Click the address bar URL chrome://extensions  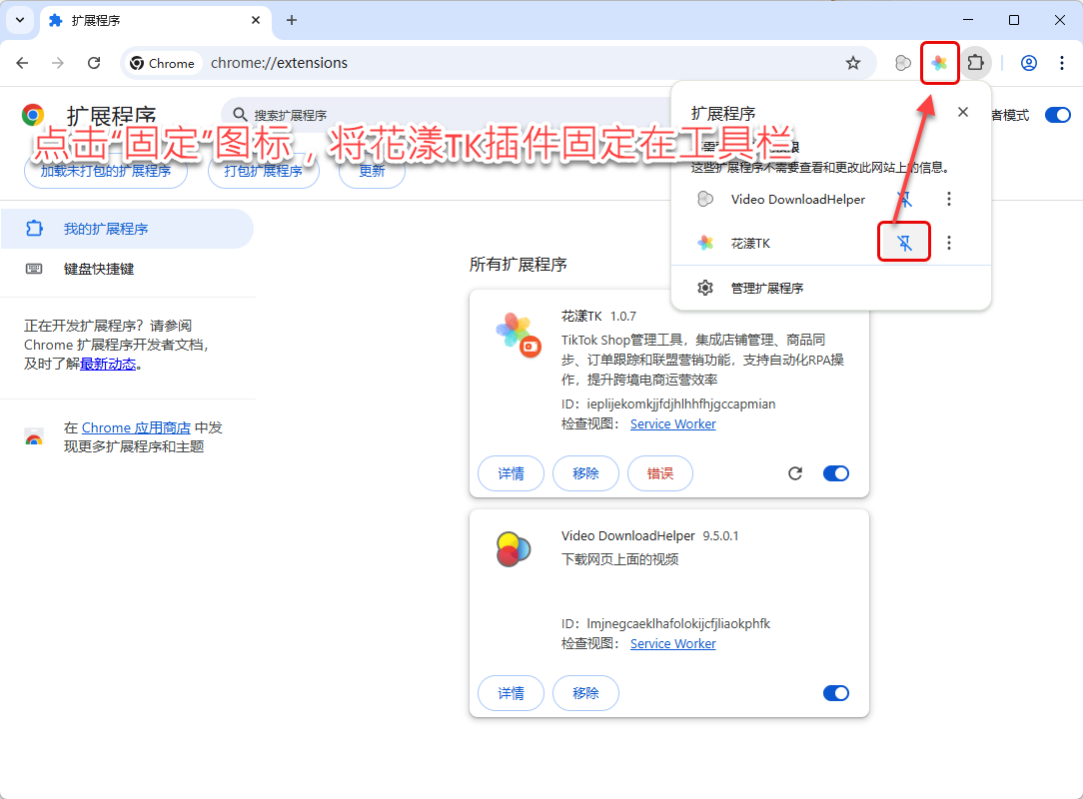pyautogui.click(x=279, y=63)
